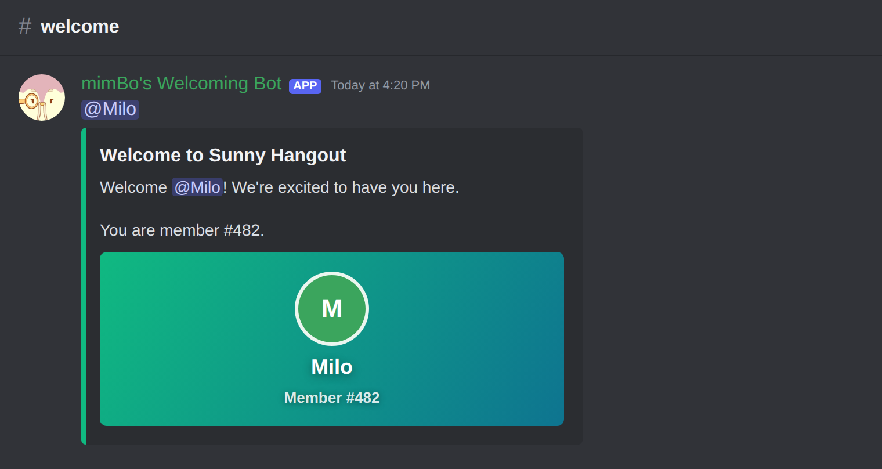Open mimBo's Welcoming Bot avatar
882x469 pixels.
42,98
